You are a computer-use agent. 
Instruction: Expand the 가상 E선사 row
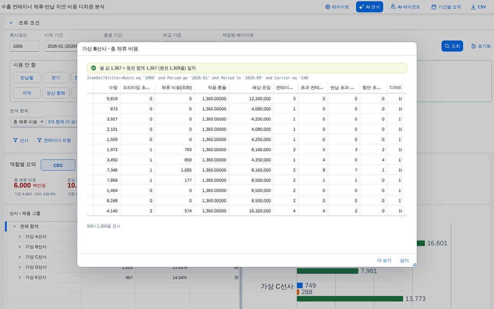click(20, 277)
